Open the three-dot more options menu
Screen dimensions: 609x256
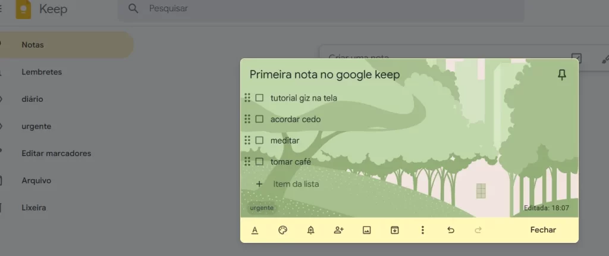[423, 230]
